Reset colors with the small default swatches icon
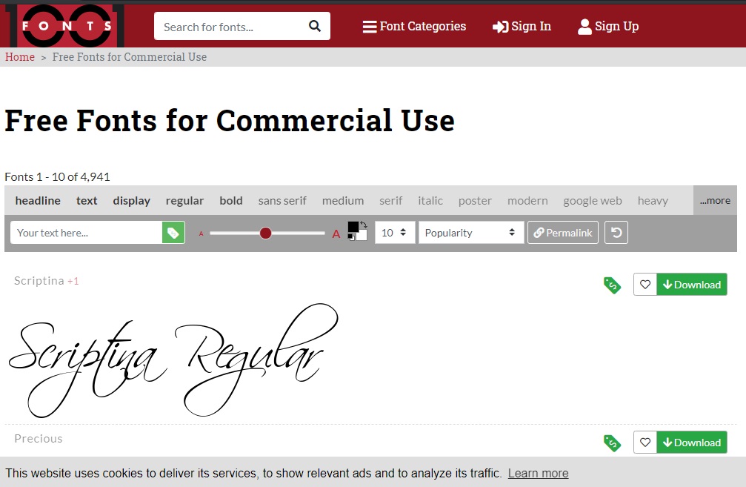The image size is (746, 487). pyautogui.click(x=351, y=237)
